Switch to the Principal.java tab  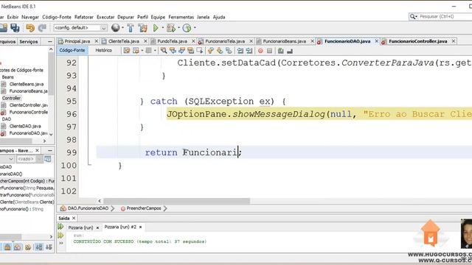(x=77, y=41)
